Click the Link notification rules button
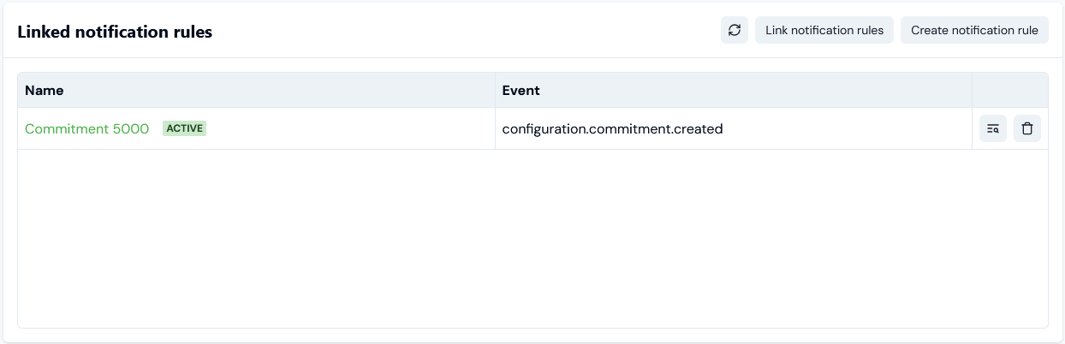Viewport: 1065px width, 344px height. click(x=824, y=30)
